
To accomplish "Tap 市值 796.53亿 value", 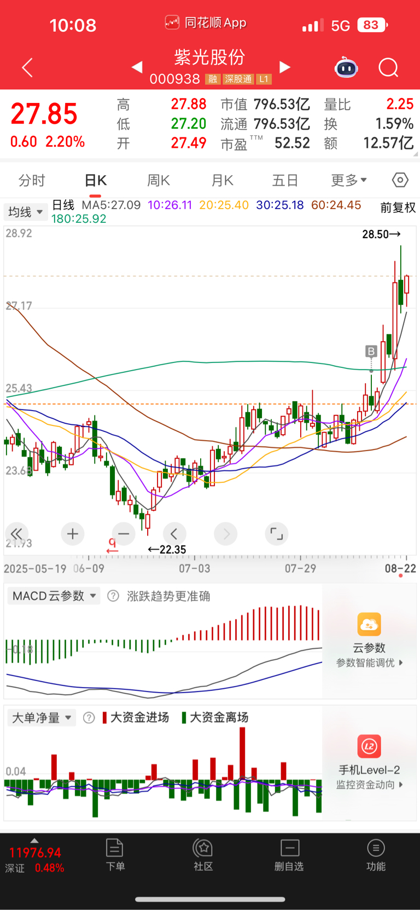I will coord(282,104).
